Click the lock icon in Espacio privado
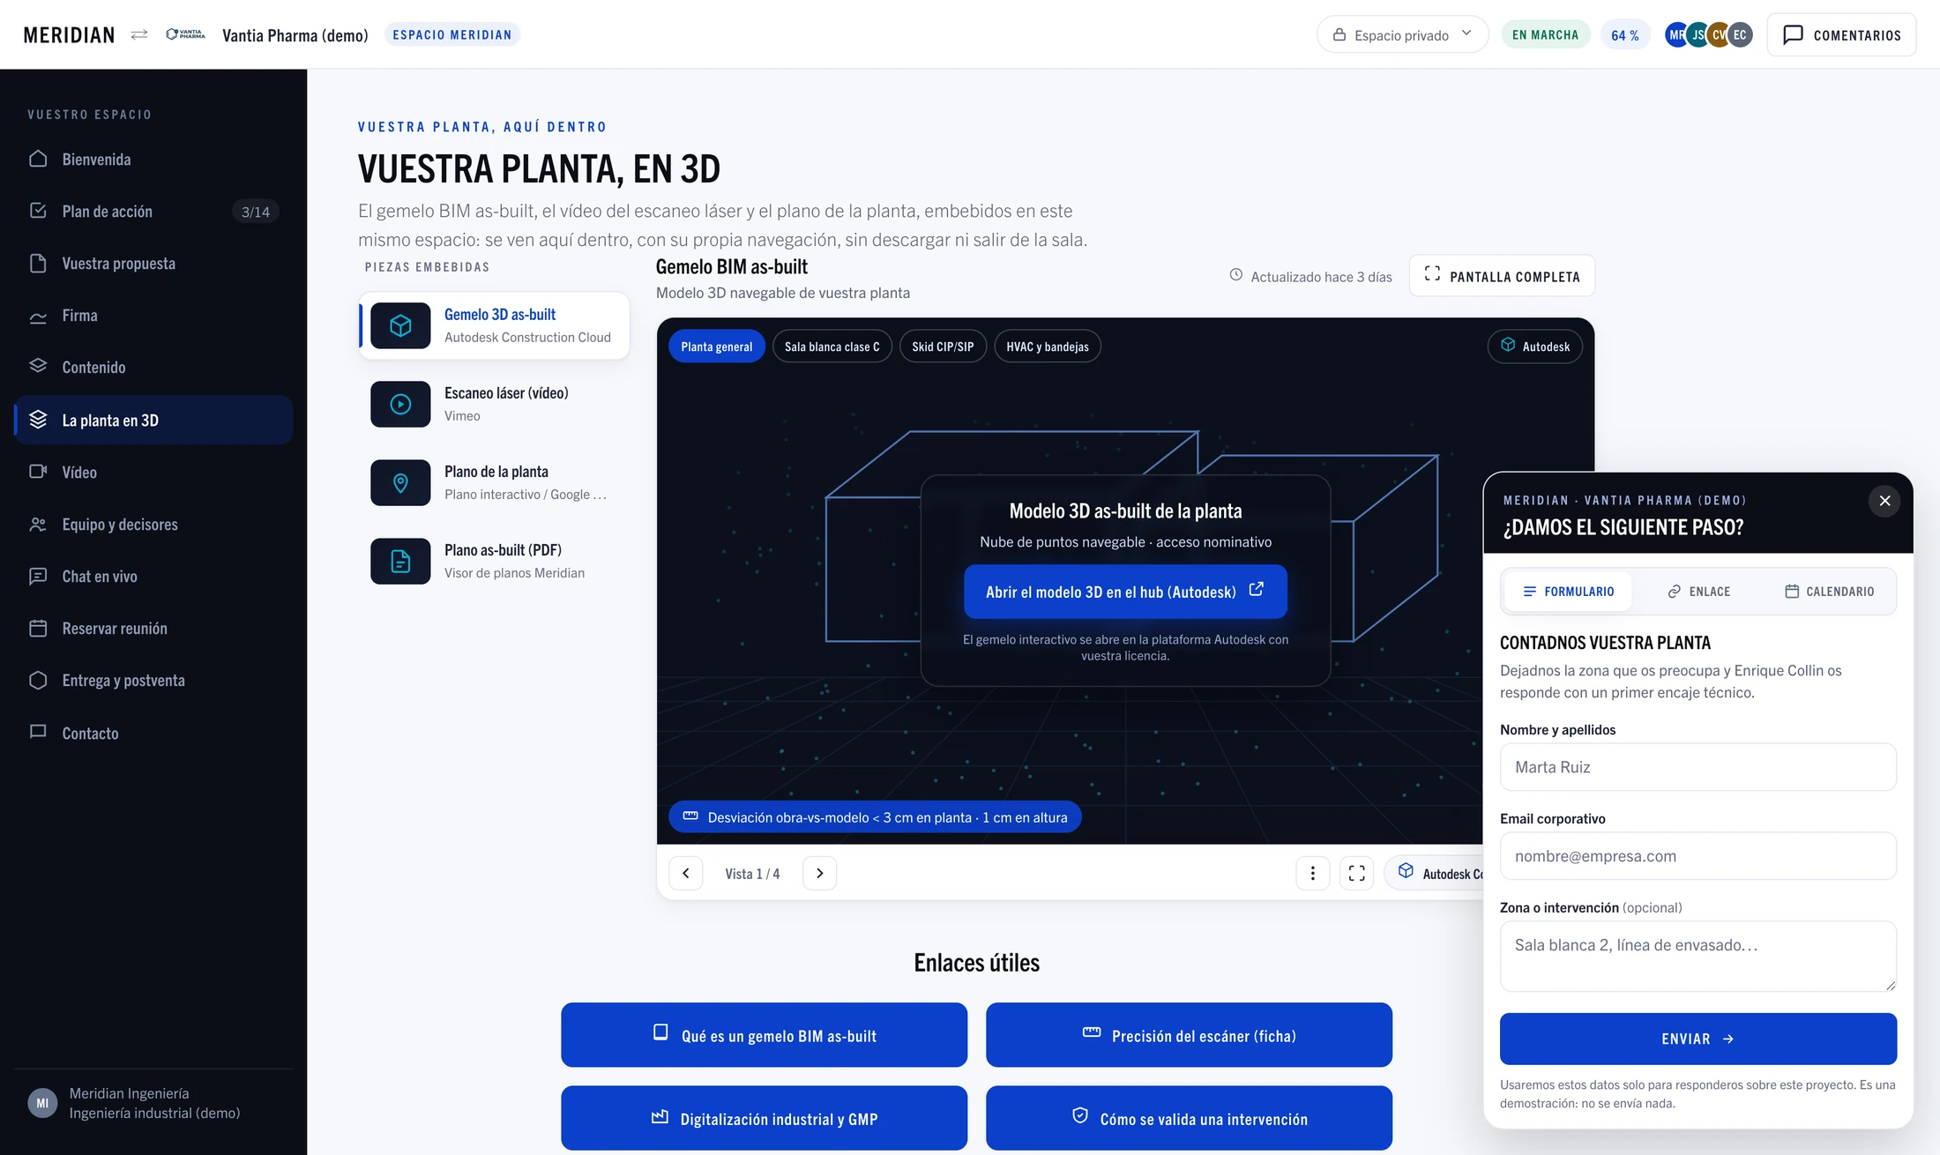This screenshot has height=1155, width=1940. pos(1339,34)
